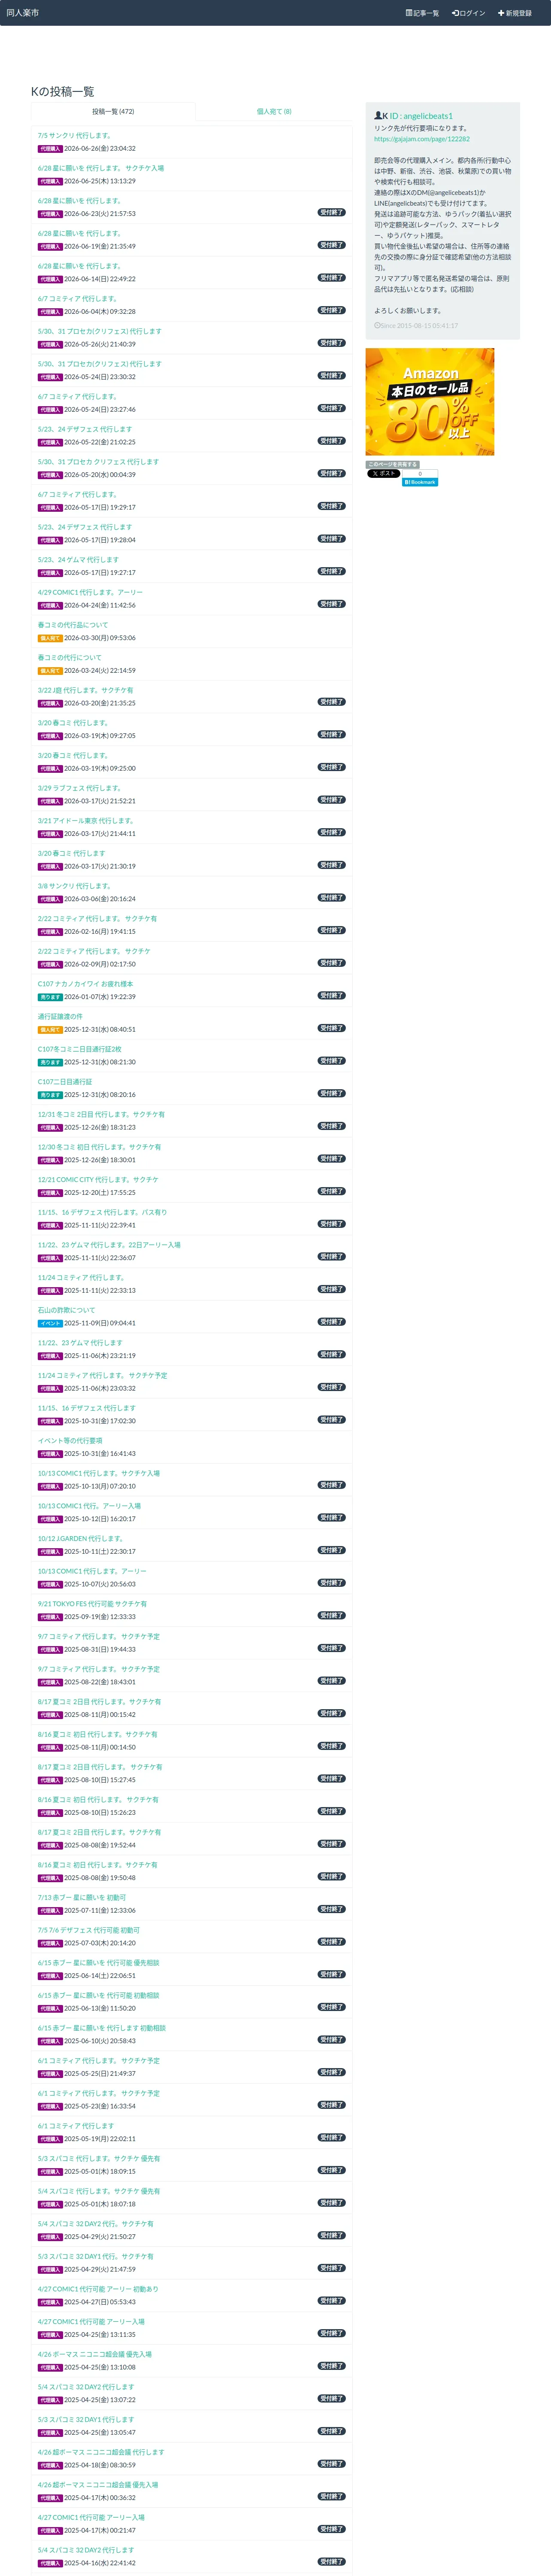The image size is (551, 2576).
Task: Click the 個人宛て tag on 春コミの代行品について
Action: [50, 638]
